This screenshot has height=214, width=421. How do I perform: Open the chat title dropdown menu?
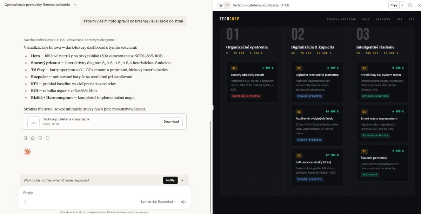[75, 5]
